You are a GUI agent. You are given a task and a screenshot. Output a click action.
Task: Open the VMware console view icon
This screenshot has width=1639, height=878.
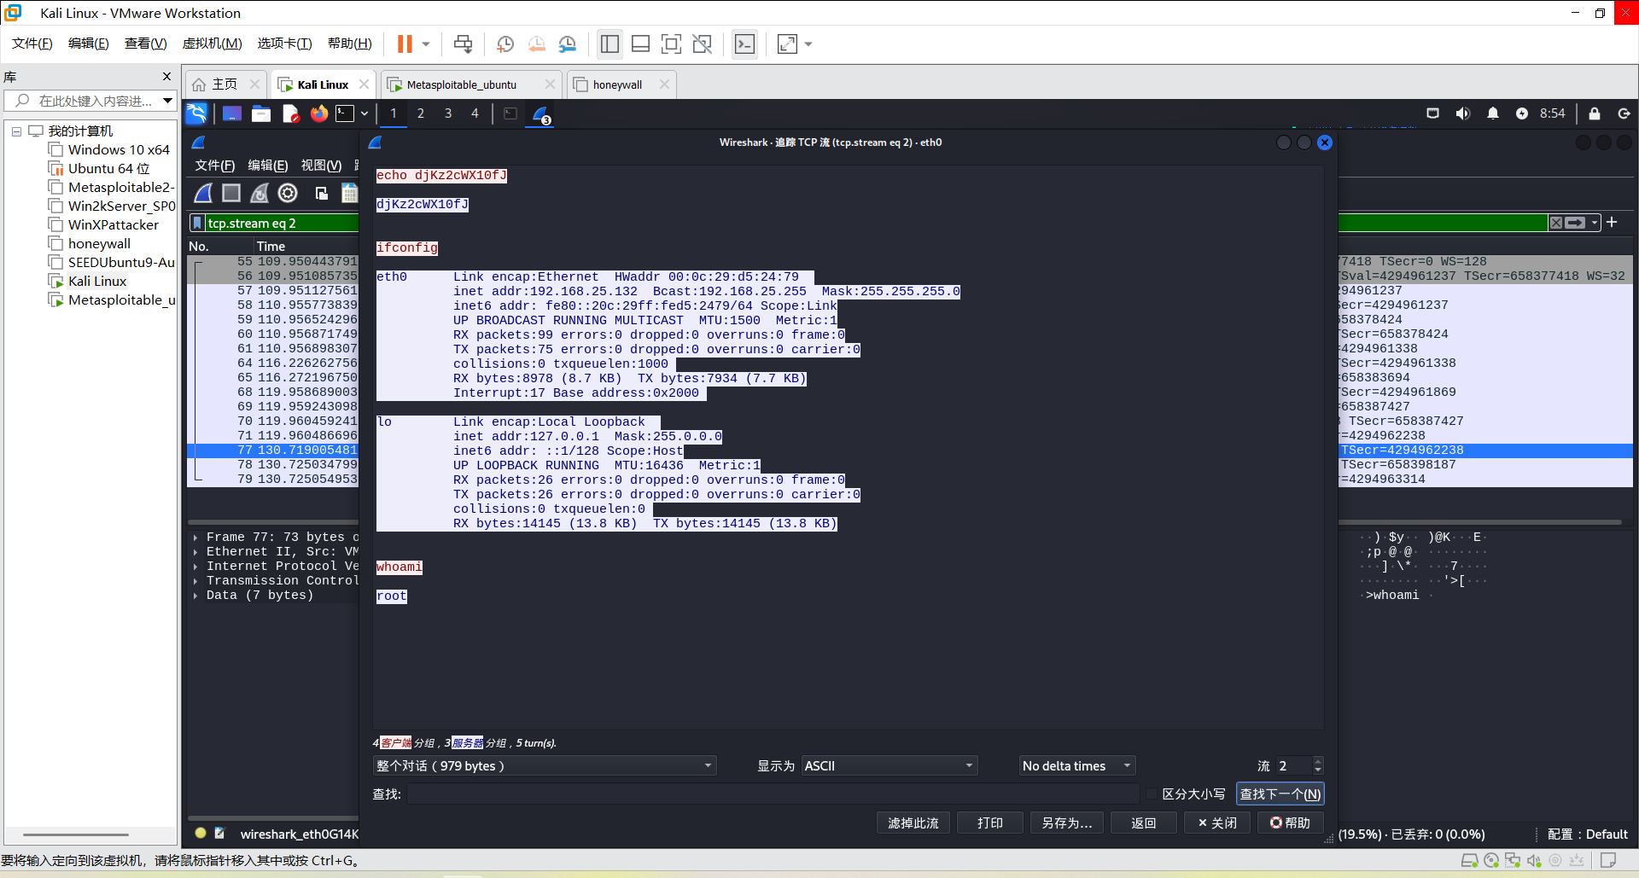coord(745,44)
